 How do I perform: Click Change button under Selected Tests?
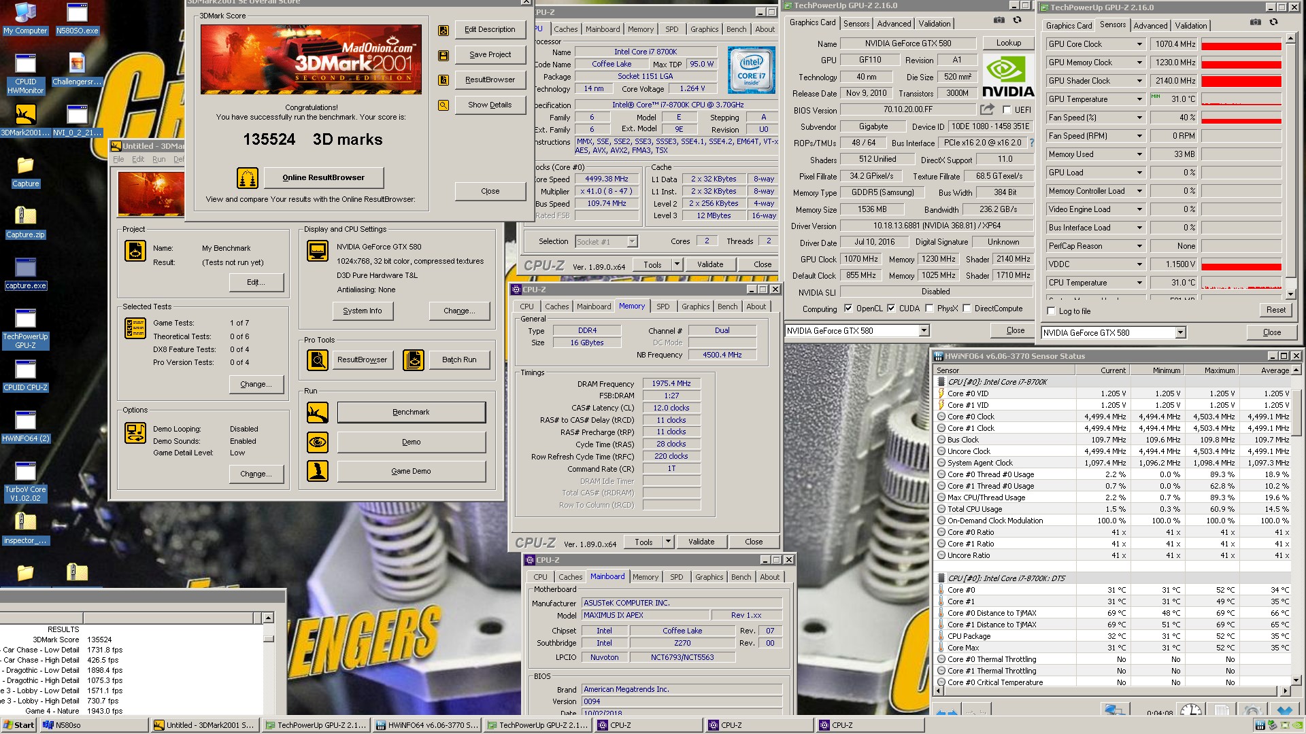click(x=256, y=385)
